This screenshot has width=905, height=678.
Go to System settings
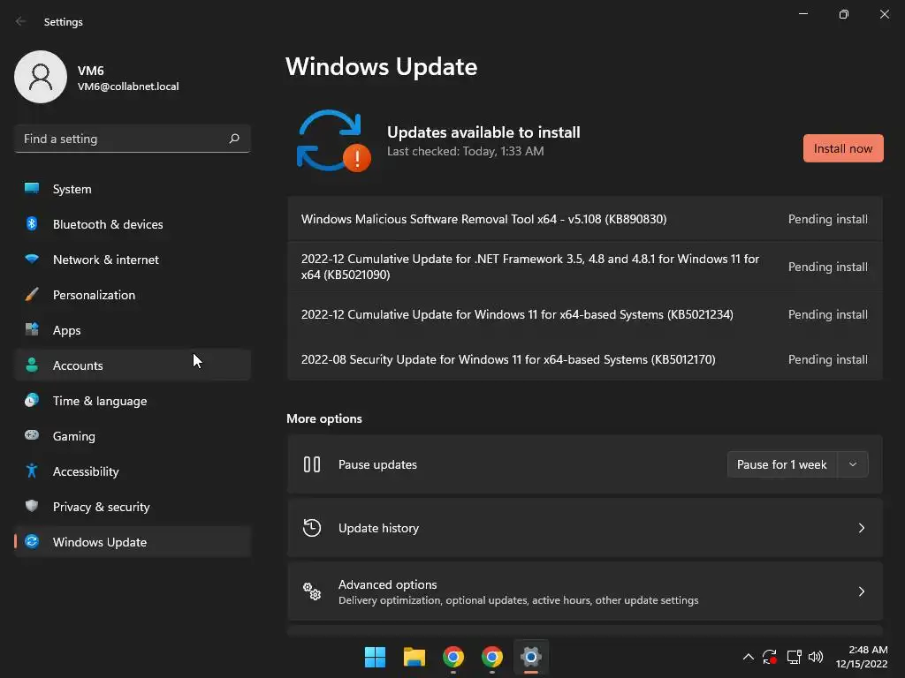click(x=133, y=189)
